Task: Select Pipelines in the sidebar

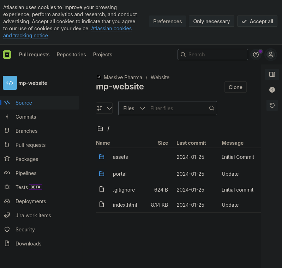Action: 26,173
